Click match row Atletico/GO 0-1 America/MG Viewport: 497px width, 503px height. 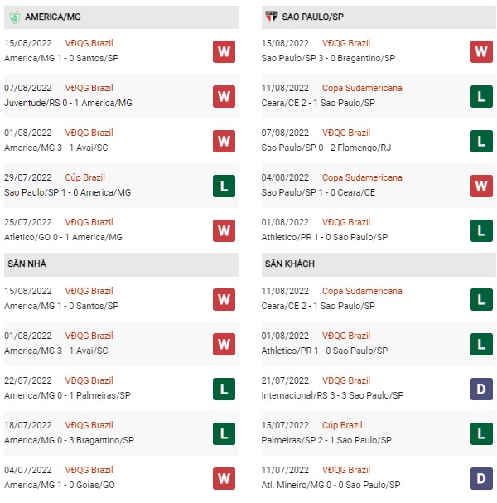[122, 230]
